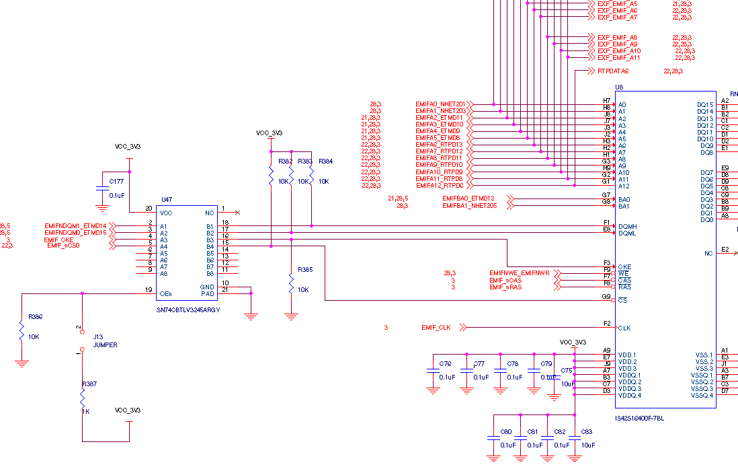
Task: Select the ground symbol below R386
Action: click(x=22, y=363)
